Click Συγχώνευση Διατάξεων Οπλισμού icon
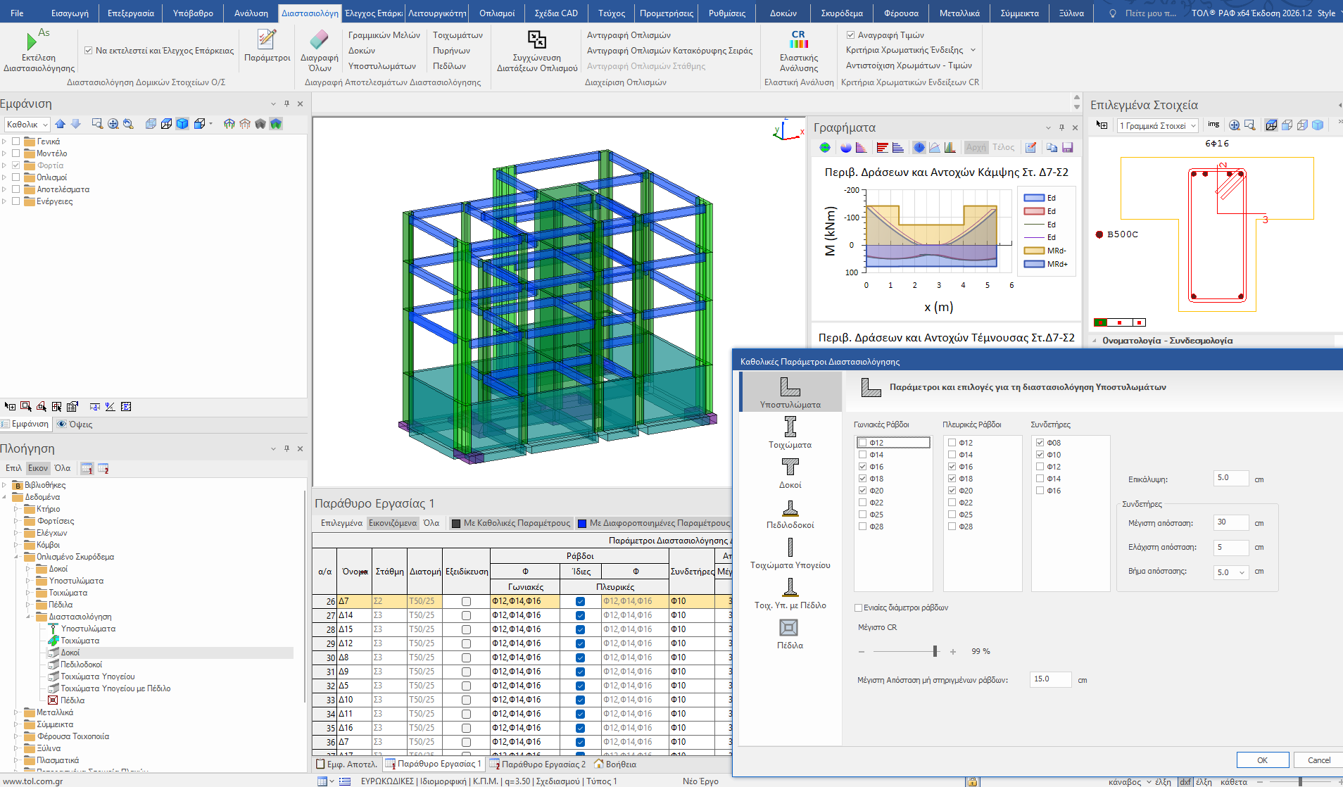Image resolution: width=1343 pixels, height=787 pixels. [536, 39]
